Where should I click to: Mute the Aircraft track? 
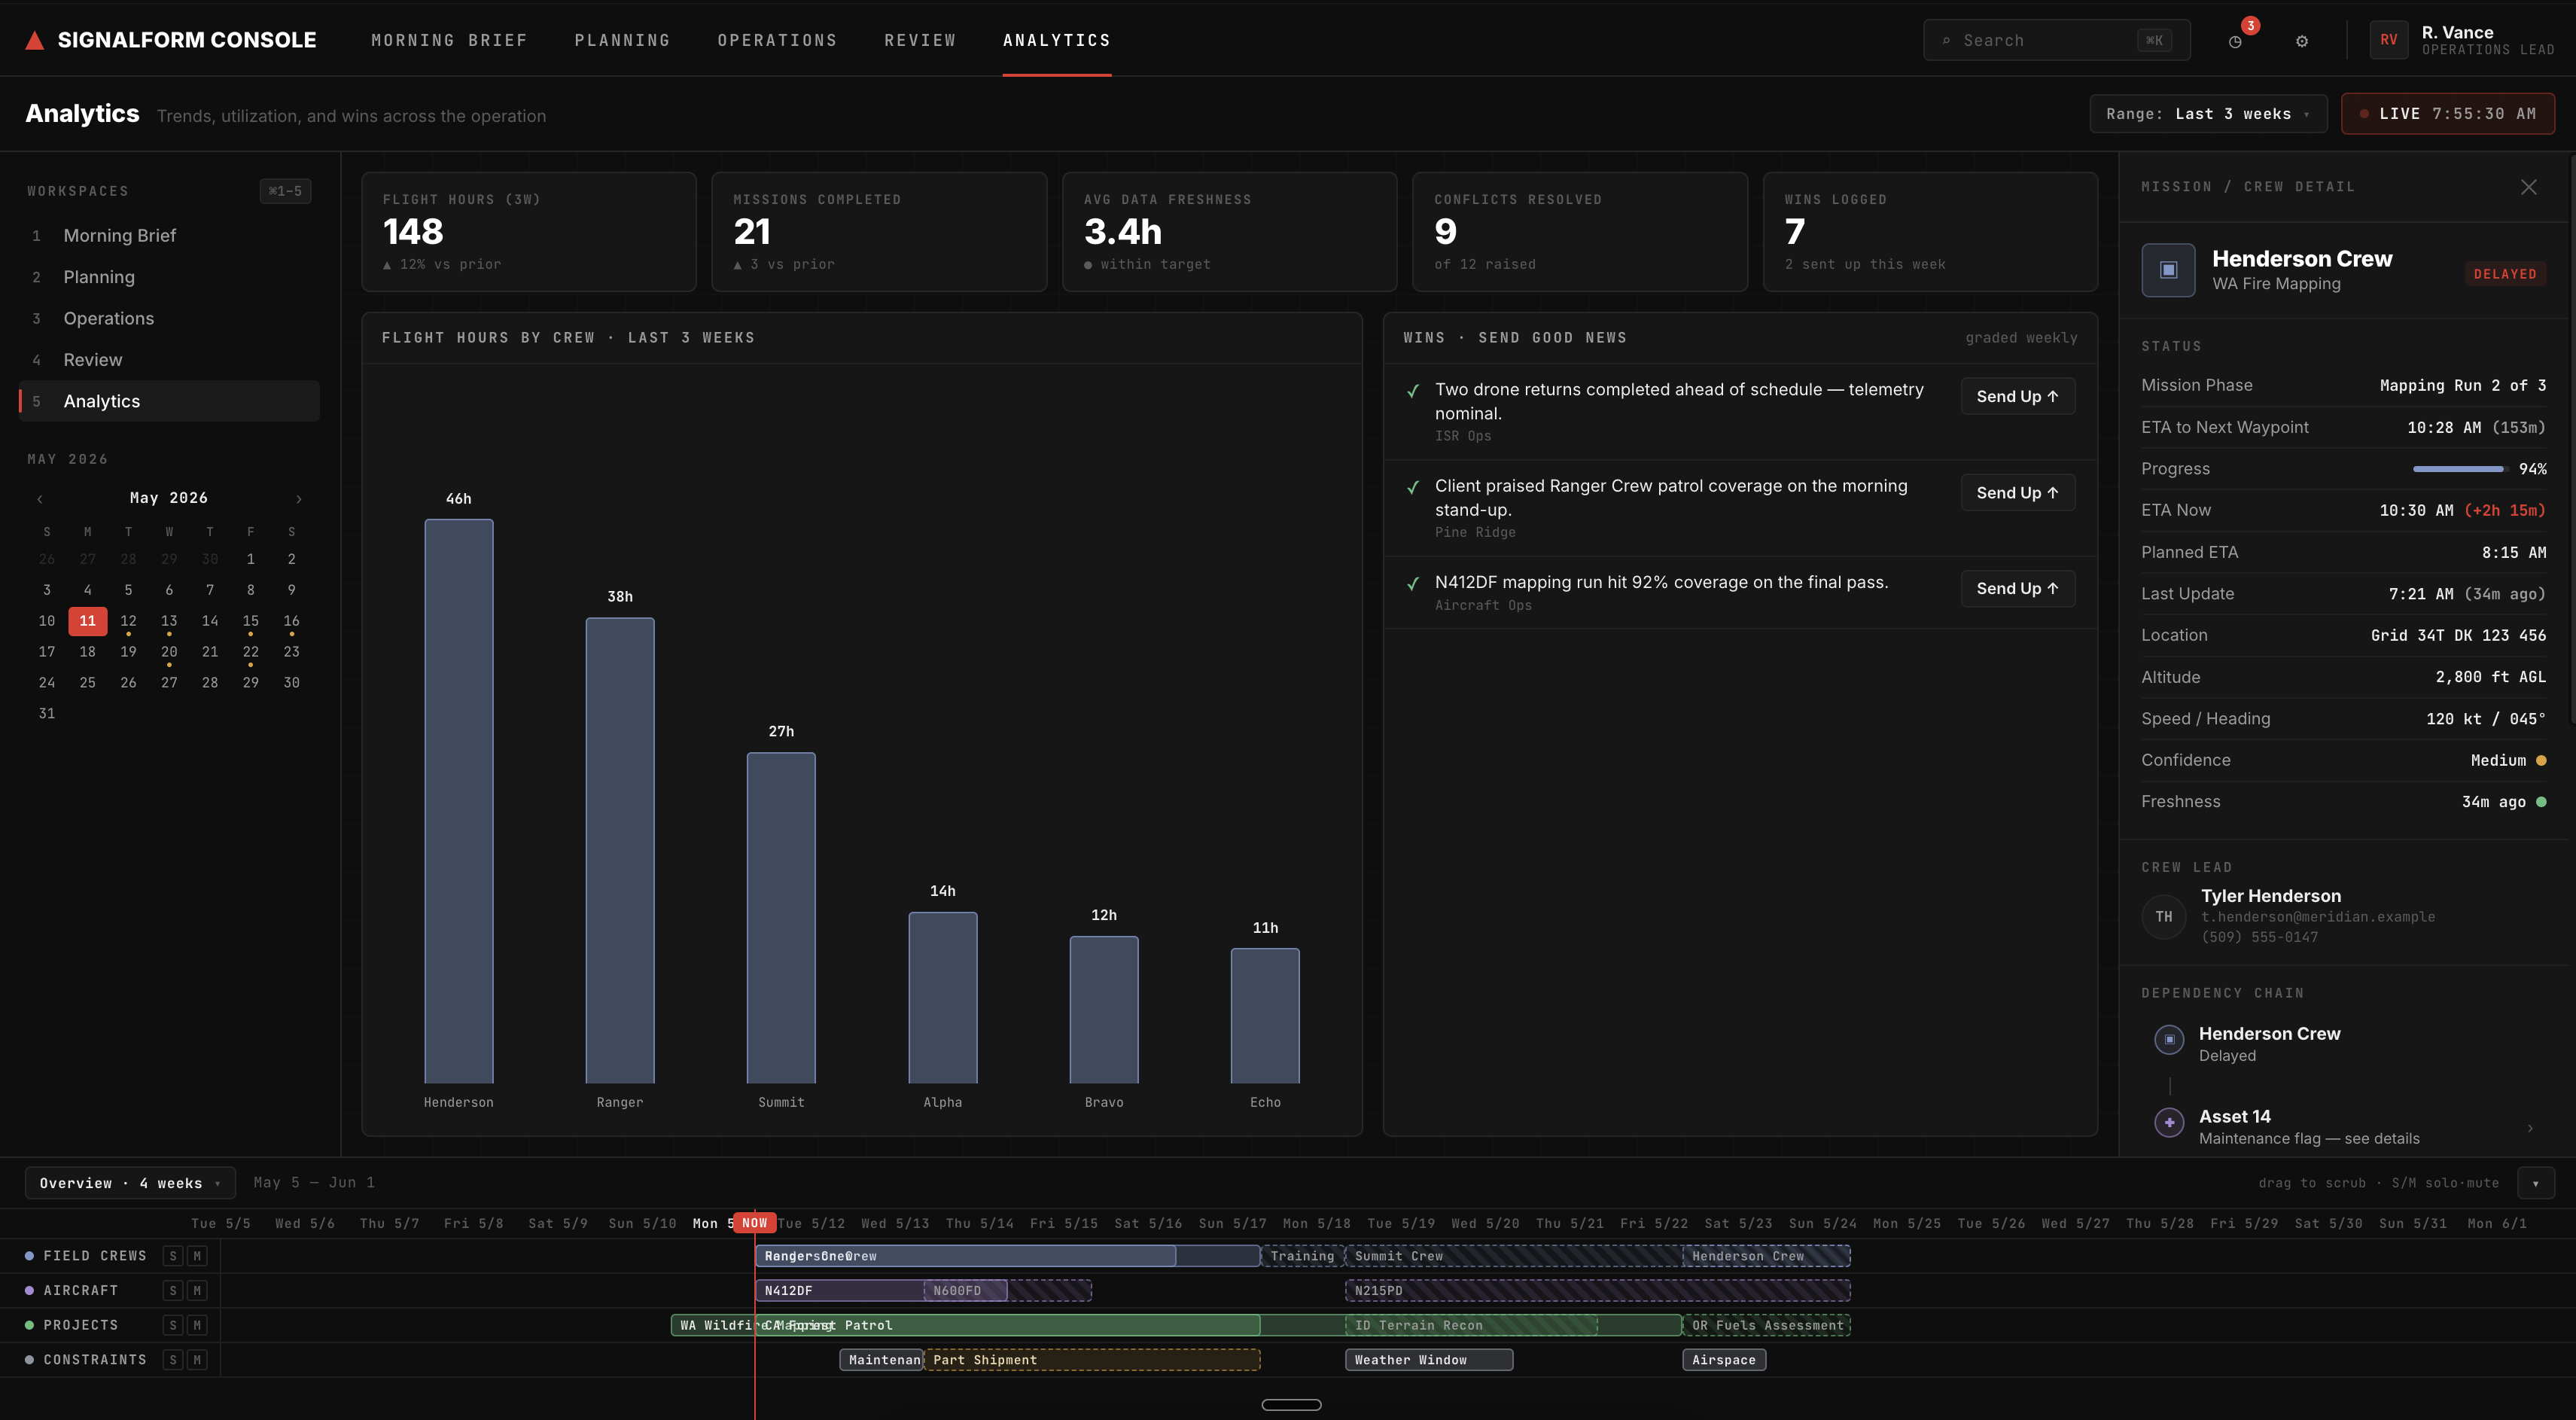(x=197, y=1291)
